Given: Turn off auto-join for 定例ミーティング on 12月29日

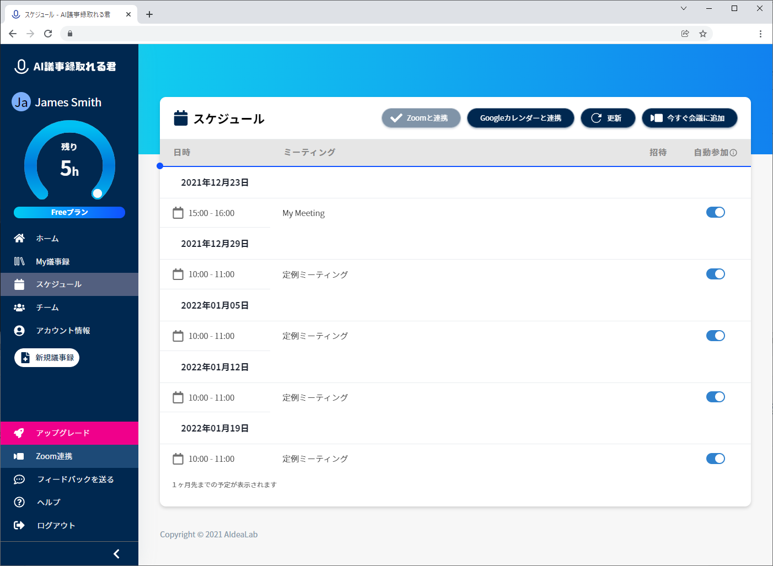Looking at the screenshot, I should pos(715,274).
